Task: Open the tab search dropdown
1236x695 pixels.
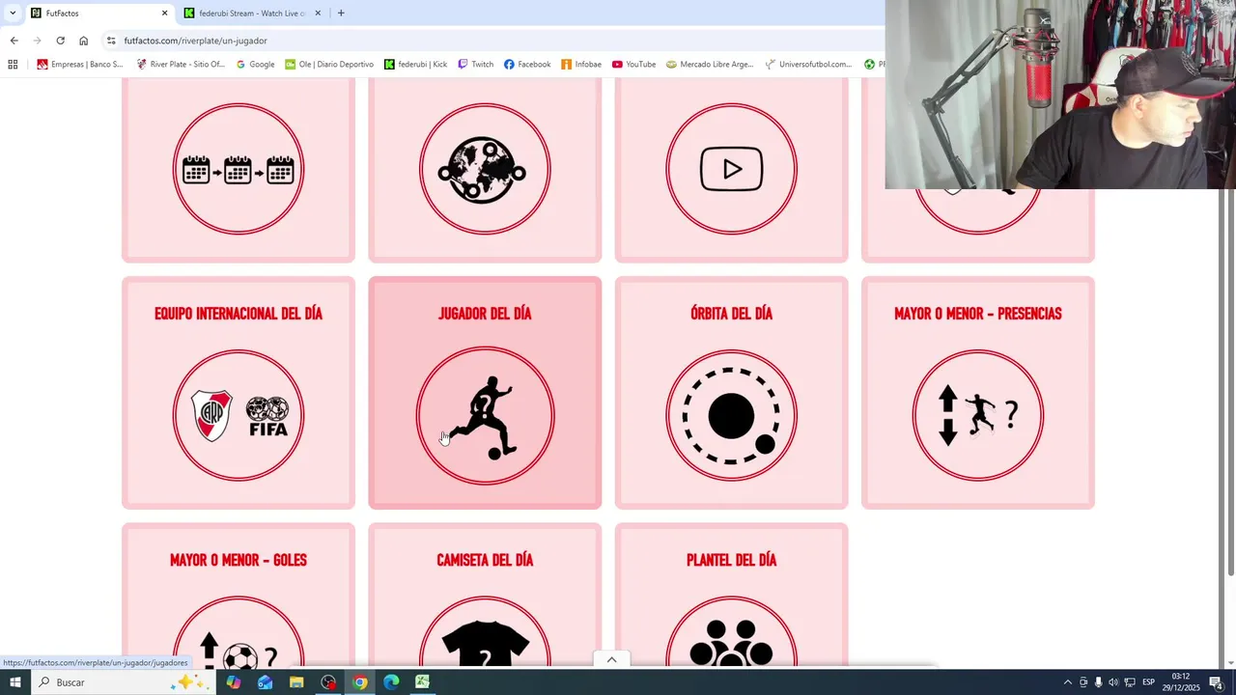Action: tap(12, 14)
